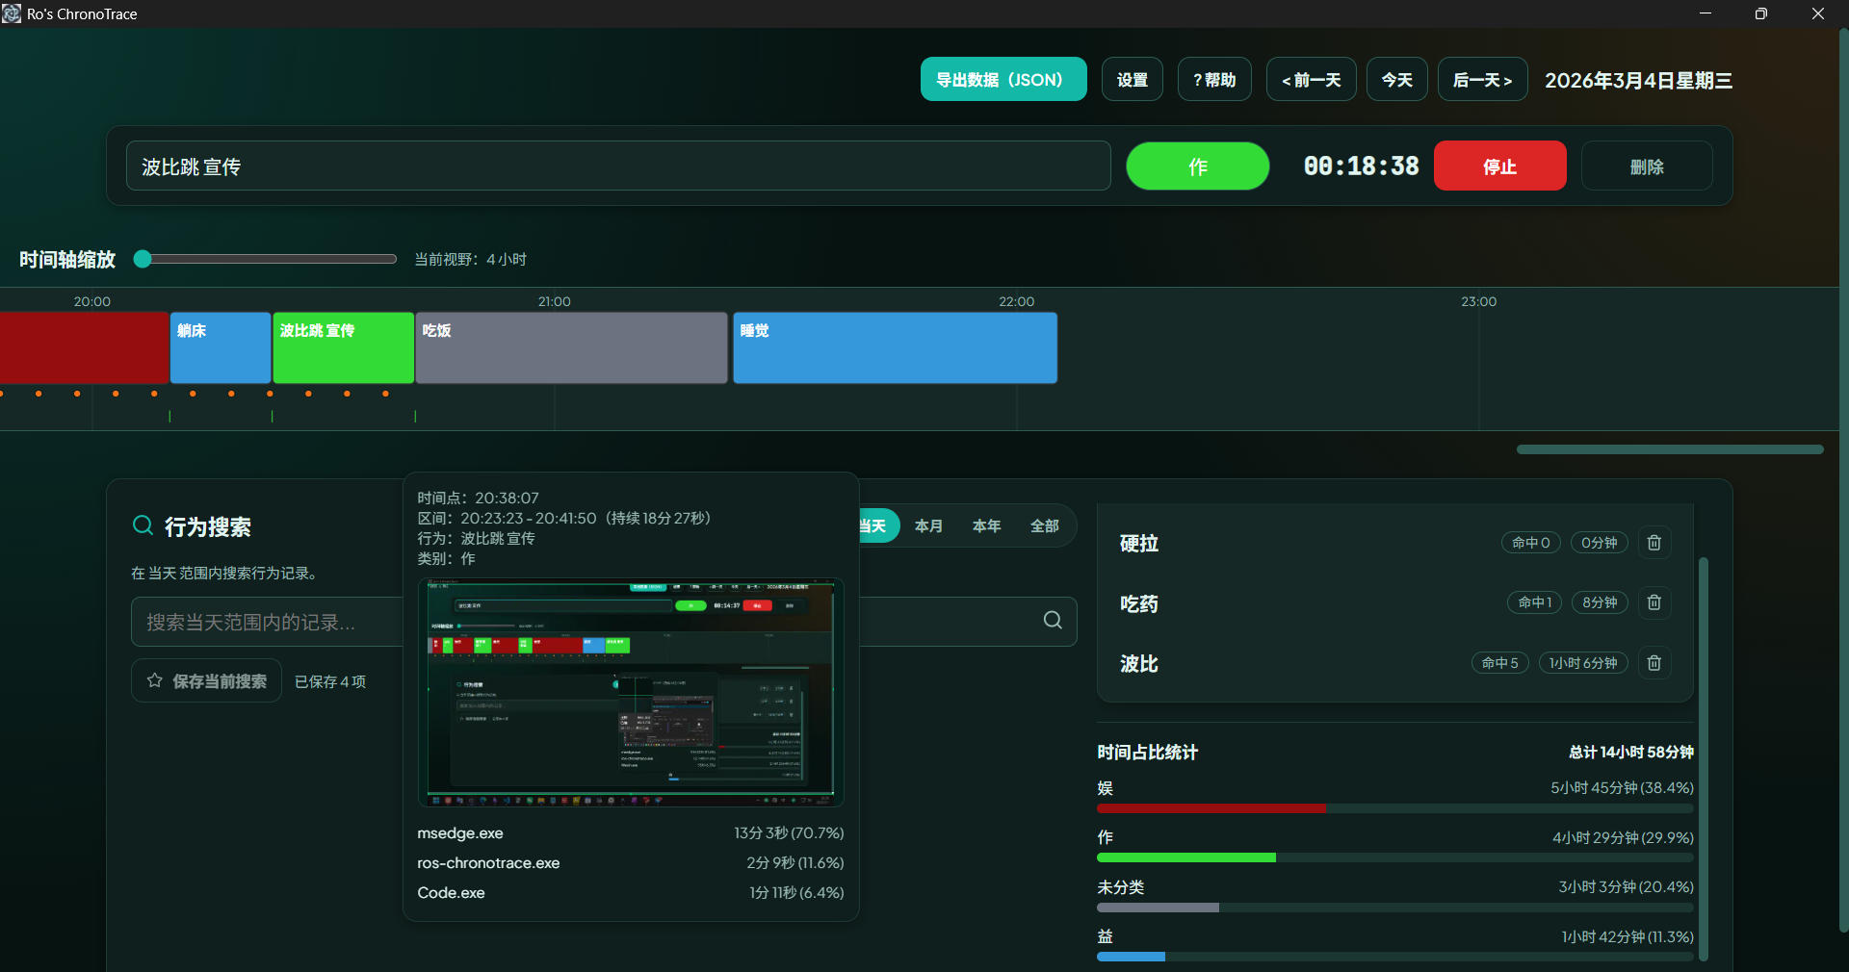Click the 时间轴缩放 timeline zoom slider handle
The image size is (1849, 972).
point(143,259)
